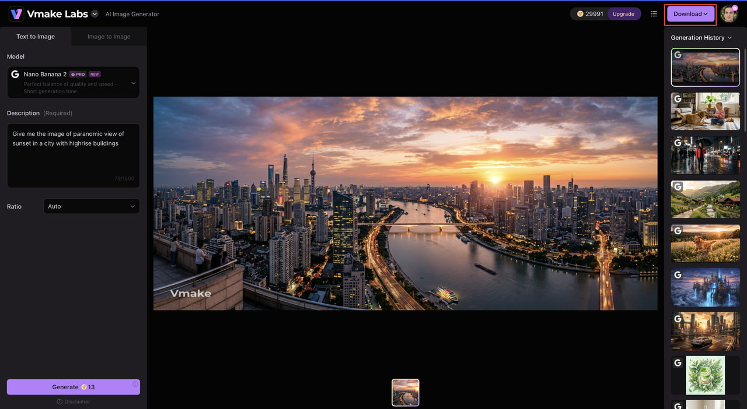Click the Ratio label
This screenshot has width=747, height=409.
tap(14, 206)
